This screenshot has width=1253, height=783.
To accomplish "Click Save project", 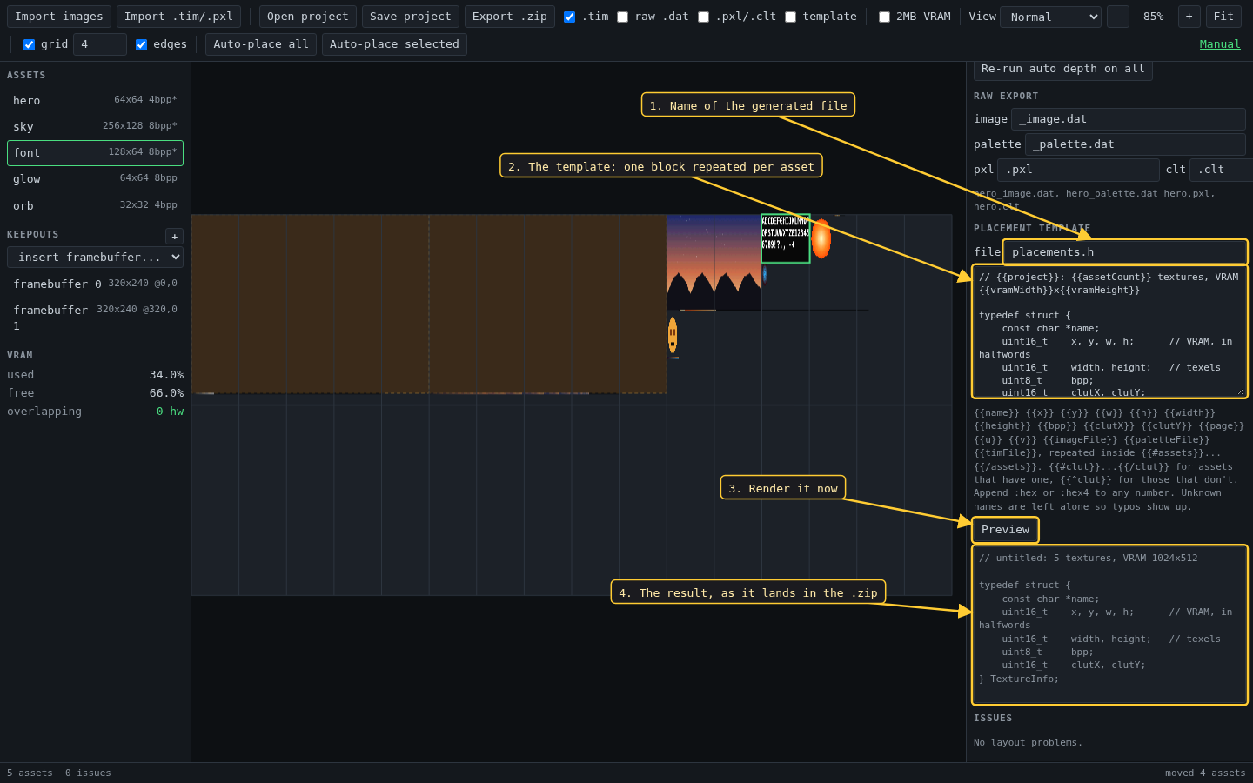I will tap(410, 17).
